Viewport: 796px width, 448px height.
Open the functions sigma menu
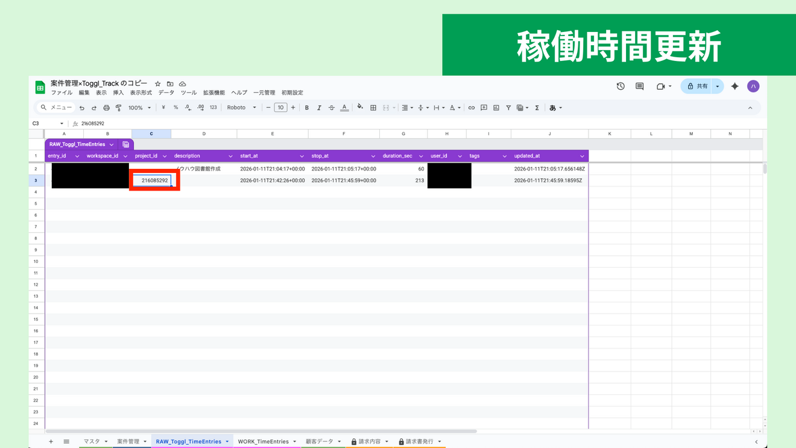pos(537,108)
